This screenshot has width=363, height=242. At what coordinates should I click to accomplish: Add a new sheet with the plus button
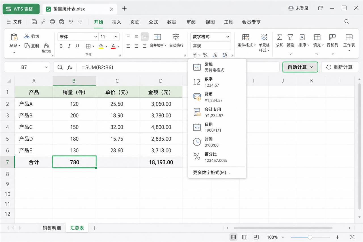94,228
